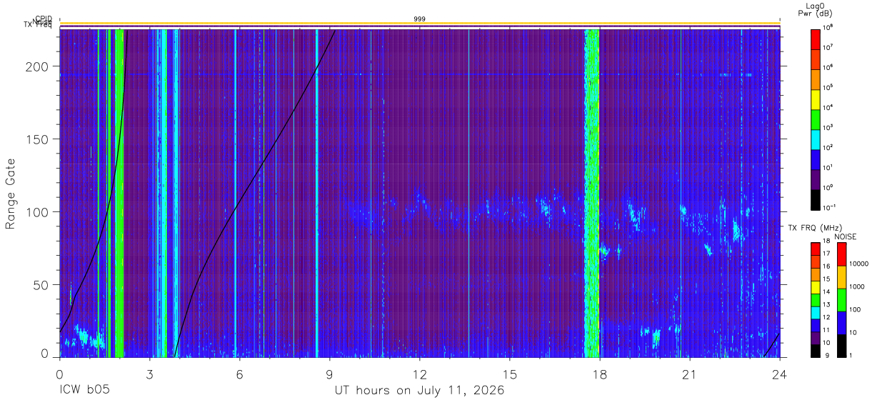Pick the red segment of TX FRQ colorbar

pyautogui.click(x=816, y=249)
